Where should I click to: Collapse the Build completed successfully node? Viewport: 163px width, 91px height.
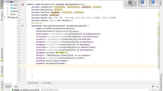(9, 90)
